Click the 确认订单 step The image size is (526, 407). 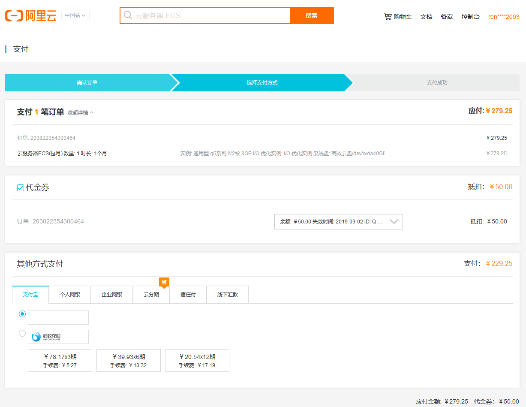87,83
